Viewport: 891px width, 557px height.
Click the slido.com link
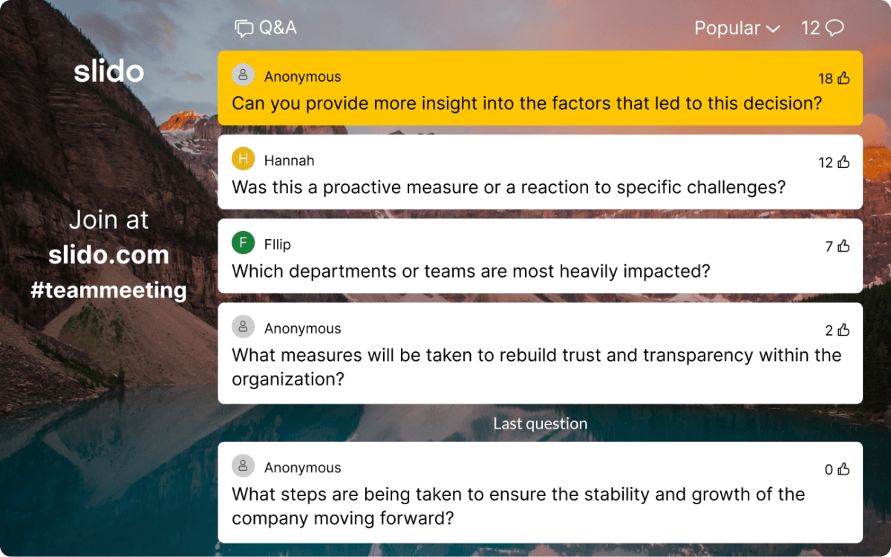click(108, 255)
